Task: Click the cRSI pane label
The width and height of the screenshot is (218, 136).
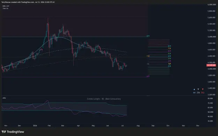Action: click(x=4, y=98)
